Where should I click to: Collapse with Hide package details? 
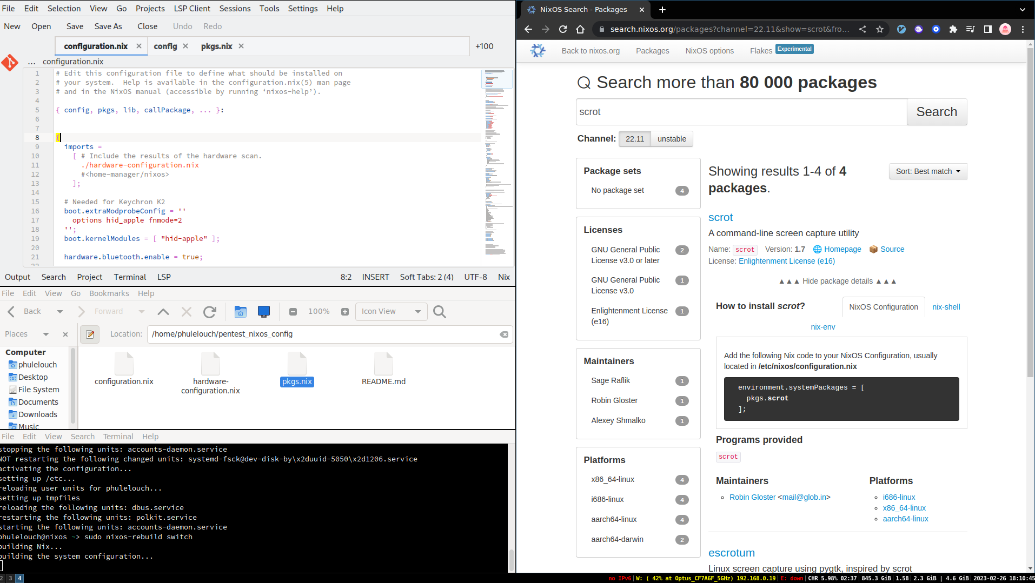(x=838, y=281)
